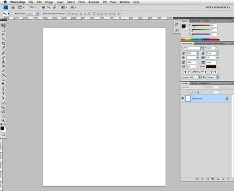234x191 pixels.
Task: Open the Auto-Select Group dropdown
Action: (33, 13)
